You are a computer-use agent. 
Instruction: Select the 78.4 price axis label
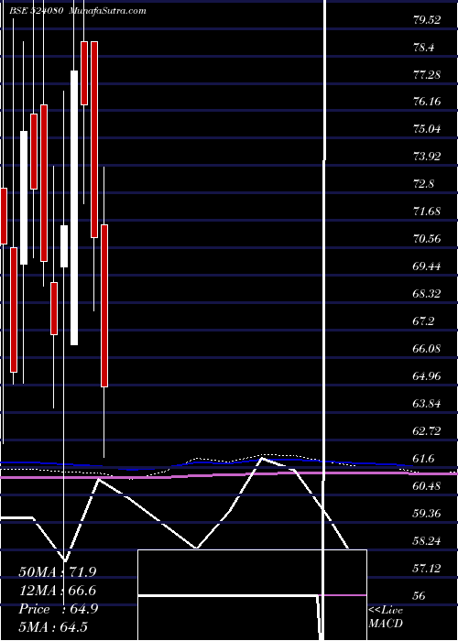point(423,48)
